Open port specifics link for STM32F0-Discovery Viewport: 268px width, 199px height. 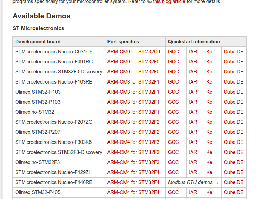[x=133, y=72]
